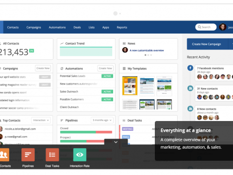Viewport: 233px width, 175px height.
Task: Open the bottom-left text-only template thumbnail
Action: [x=130, y=105]
